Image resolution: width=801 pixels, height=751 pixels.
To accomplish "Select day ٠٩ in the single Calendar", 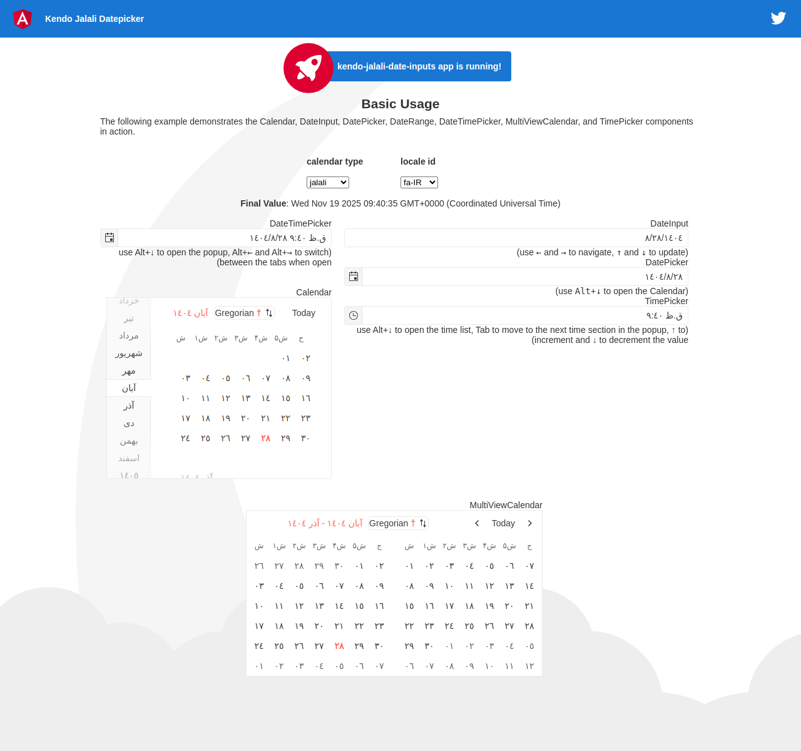I will pos(306,378).
